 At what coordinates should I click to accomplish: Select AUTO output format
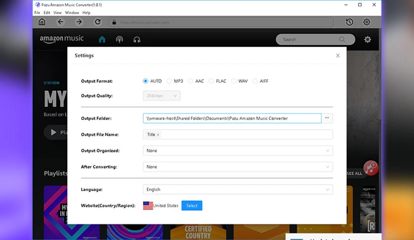click(x=146, y=81)
